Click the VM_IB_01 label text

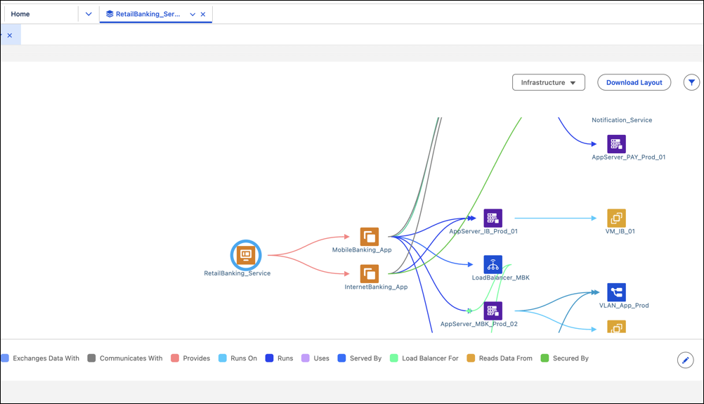coord(620,231)
